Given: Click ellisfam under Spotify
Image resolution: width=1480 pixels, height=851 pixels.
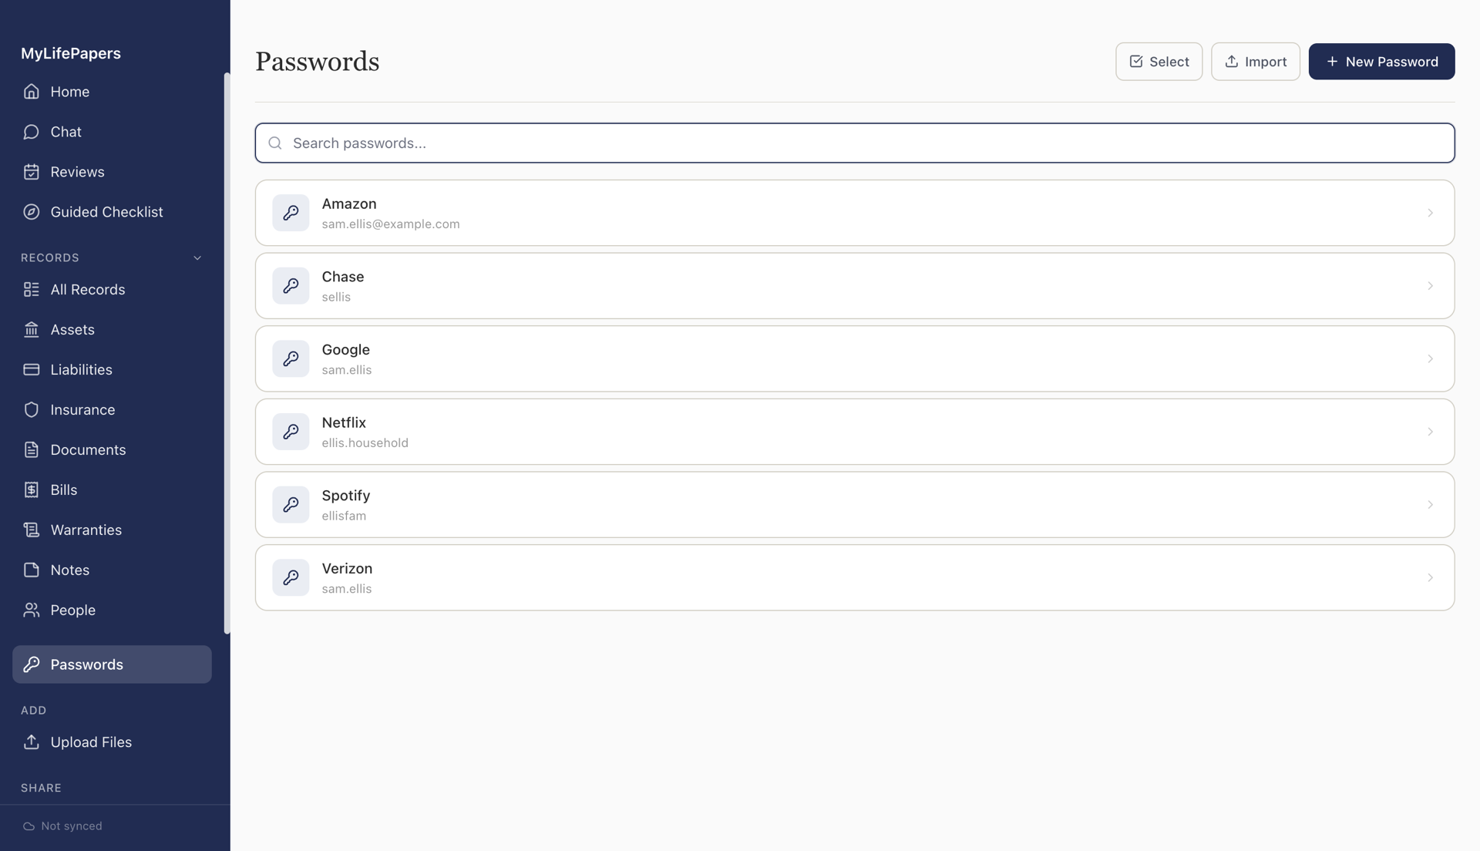Looking at the screenshot, I should 344,516.
